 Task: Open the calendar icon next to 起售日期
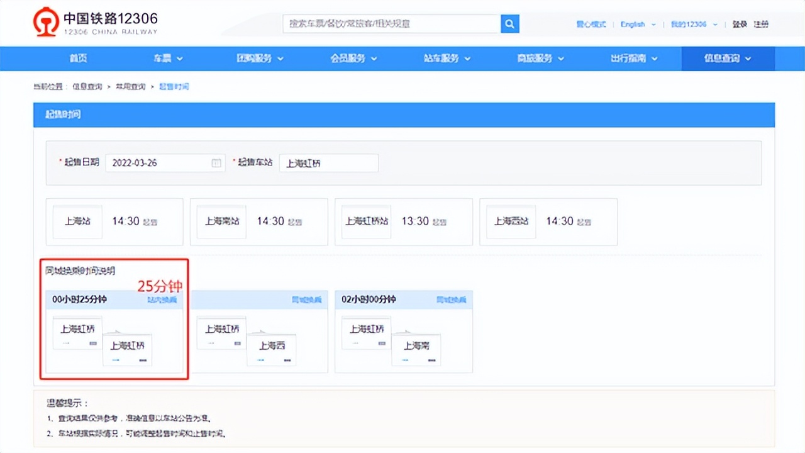coord(216,162)
